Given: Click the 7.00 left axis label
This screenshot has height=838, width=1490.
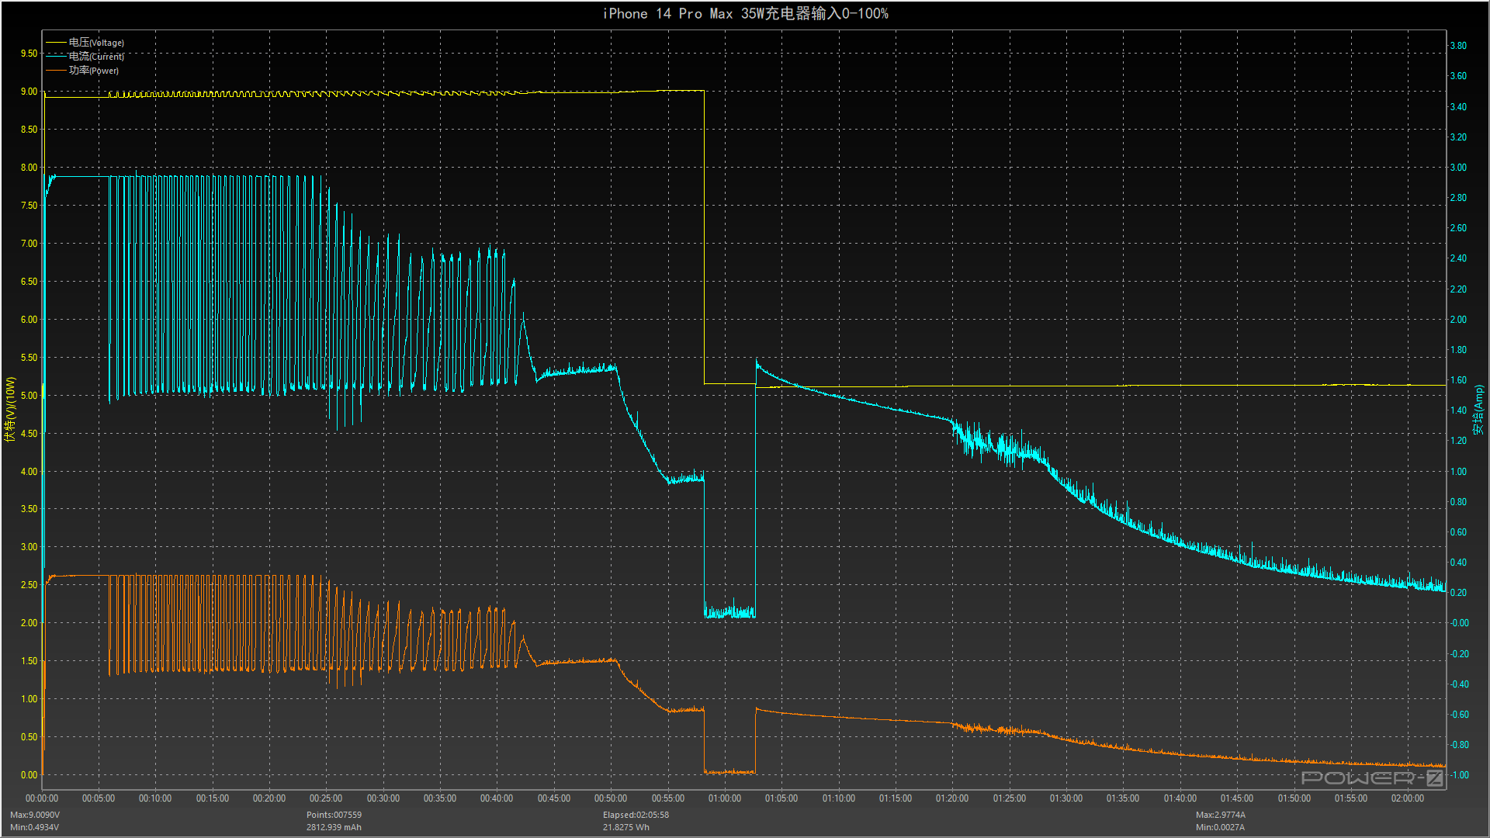Looking at the screenshot, I should pos(29,244).
